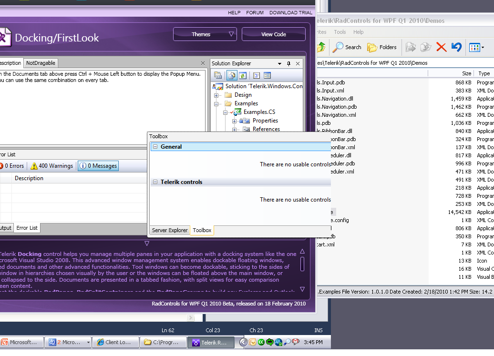Open the Tools menu in Explorer window
494x356 pixels.
(x=340, y=32)
